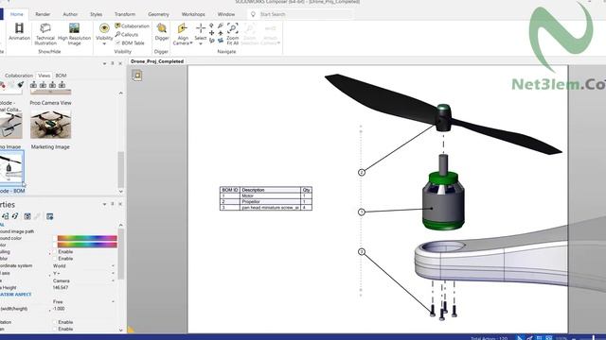
Task: Click the Visibility eye icon
Action: tap(104, 28)
